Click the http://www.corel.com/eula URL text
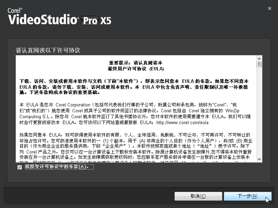The image size is (278, 208). pyautogui.click(x=182, y=123)
